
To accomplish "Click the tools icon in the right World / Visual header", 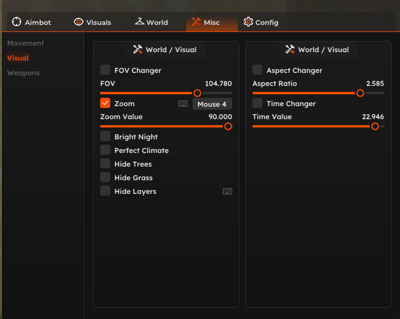I will click(290, 49).
